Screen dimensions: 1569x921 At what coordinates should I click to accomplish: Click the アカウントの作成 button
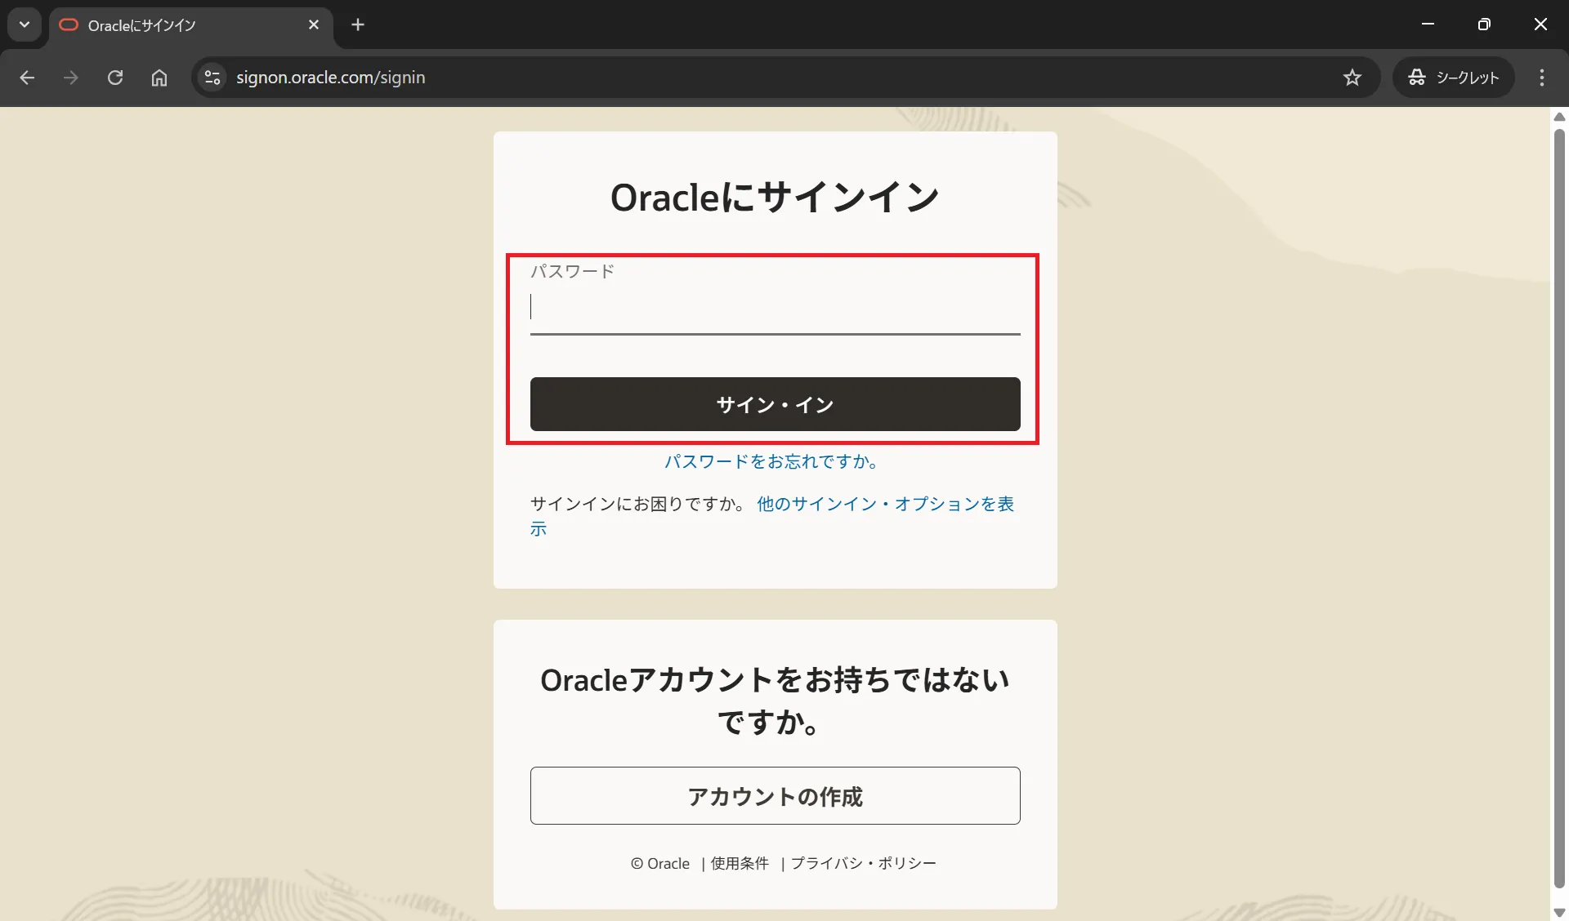[x=775, y=795]
